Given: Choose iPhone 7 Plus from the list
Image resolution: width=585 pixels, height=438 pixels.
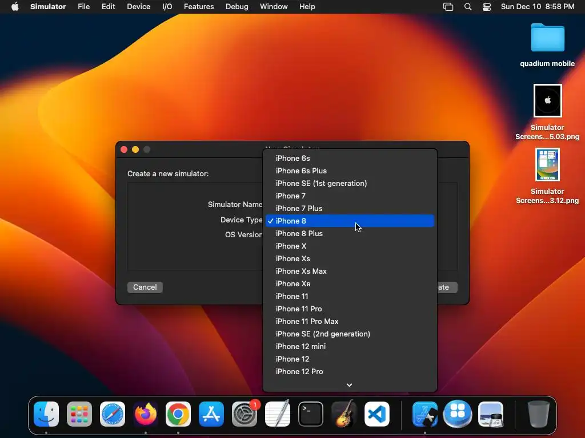Looking at the screenshot, I should click(x=350, y=208).
